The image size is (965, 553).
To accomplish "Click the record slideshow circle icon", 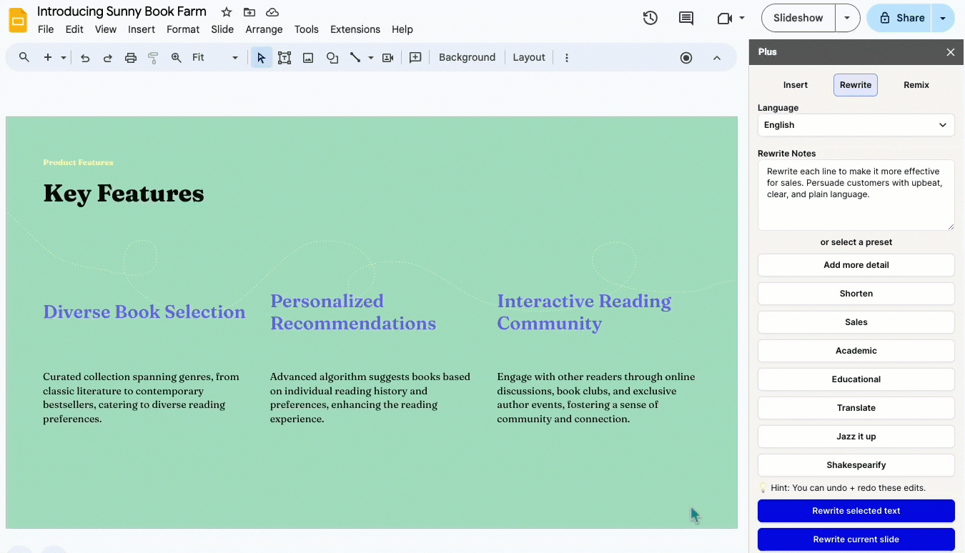I will point(686,58).
